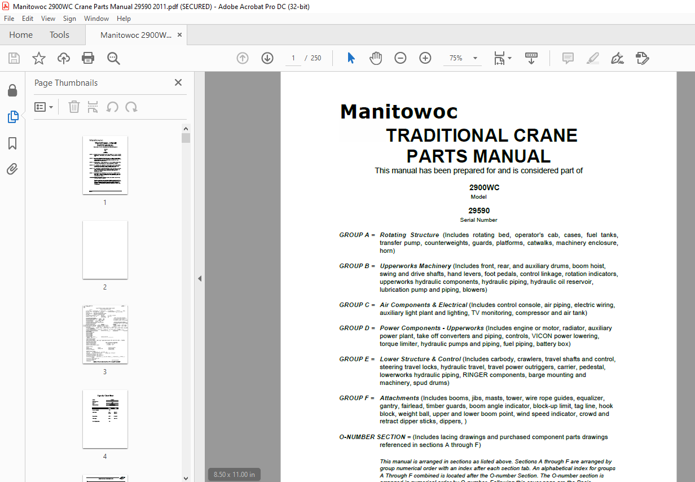Image resolution: width=695 pixels, height=482 pixels.
Task: Click the page size 8.50 x 11.00 in label
Action: [234, 474]
